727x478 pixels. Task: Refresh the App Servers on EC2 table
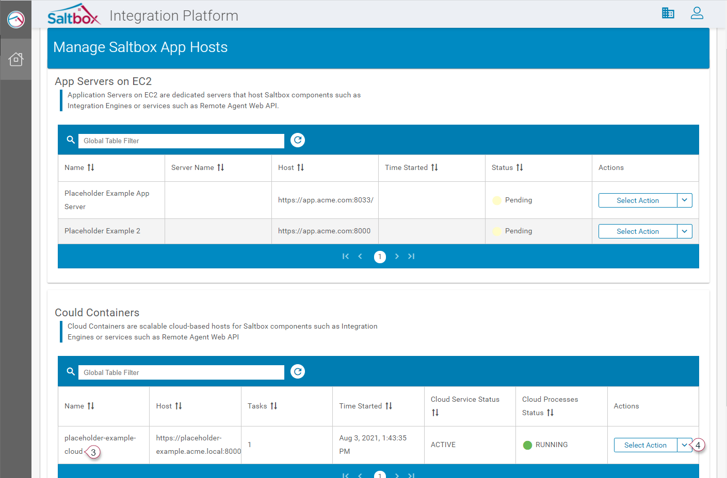pyautogui.click(x=298, y=140)
